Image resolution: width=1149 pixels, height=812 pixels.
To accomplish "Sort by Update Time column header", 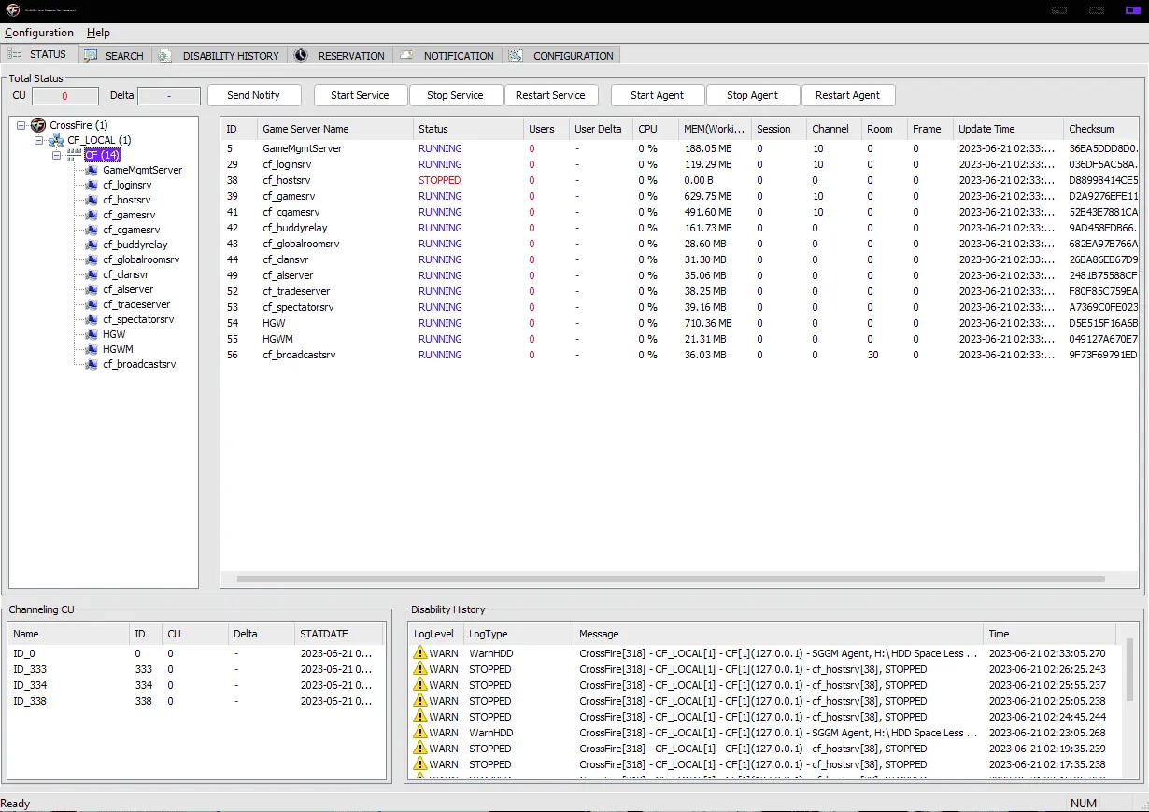I will (x=1008, y=129).
